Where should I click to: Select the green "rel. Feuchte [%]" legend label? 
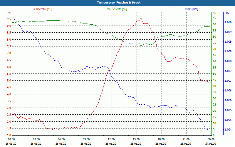tap(117, 9)
